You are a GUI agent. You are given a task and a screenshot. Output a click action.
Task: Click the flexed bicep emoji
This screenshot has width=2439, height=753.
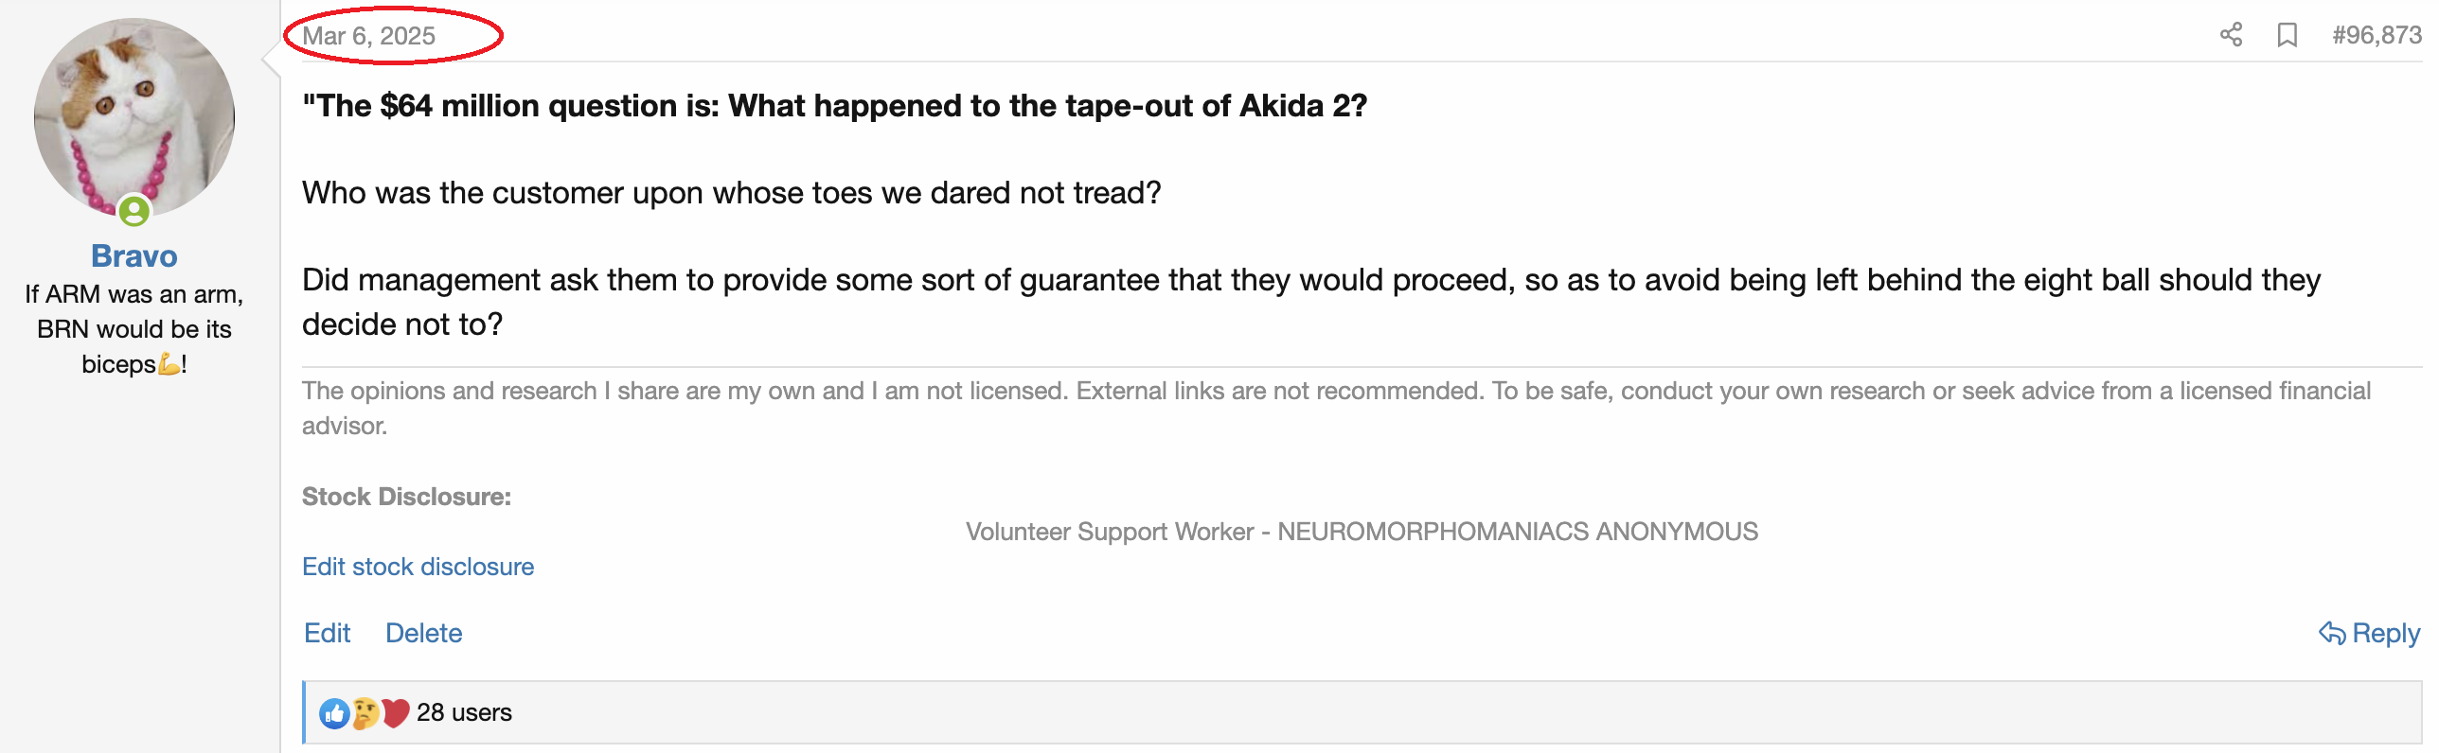(169, 364)
